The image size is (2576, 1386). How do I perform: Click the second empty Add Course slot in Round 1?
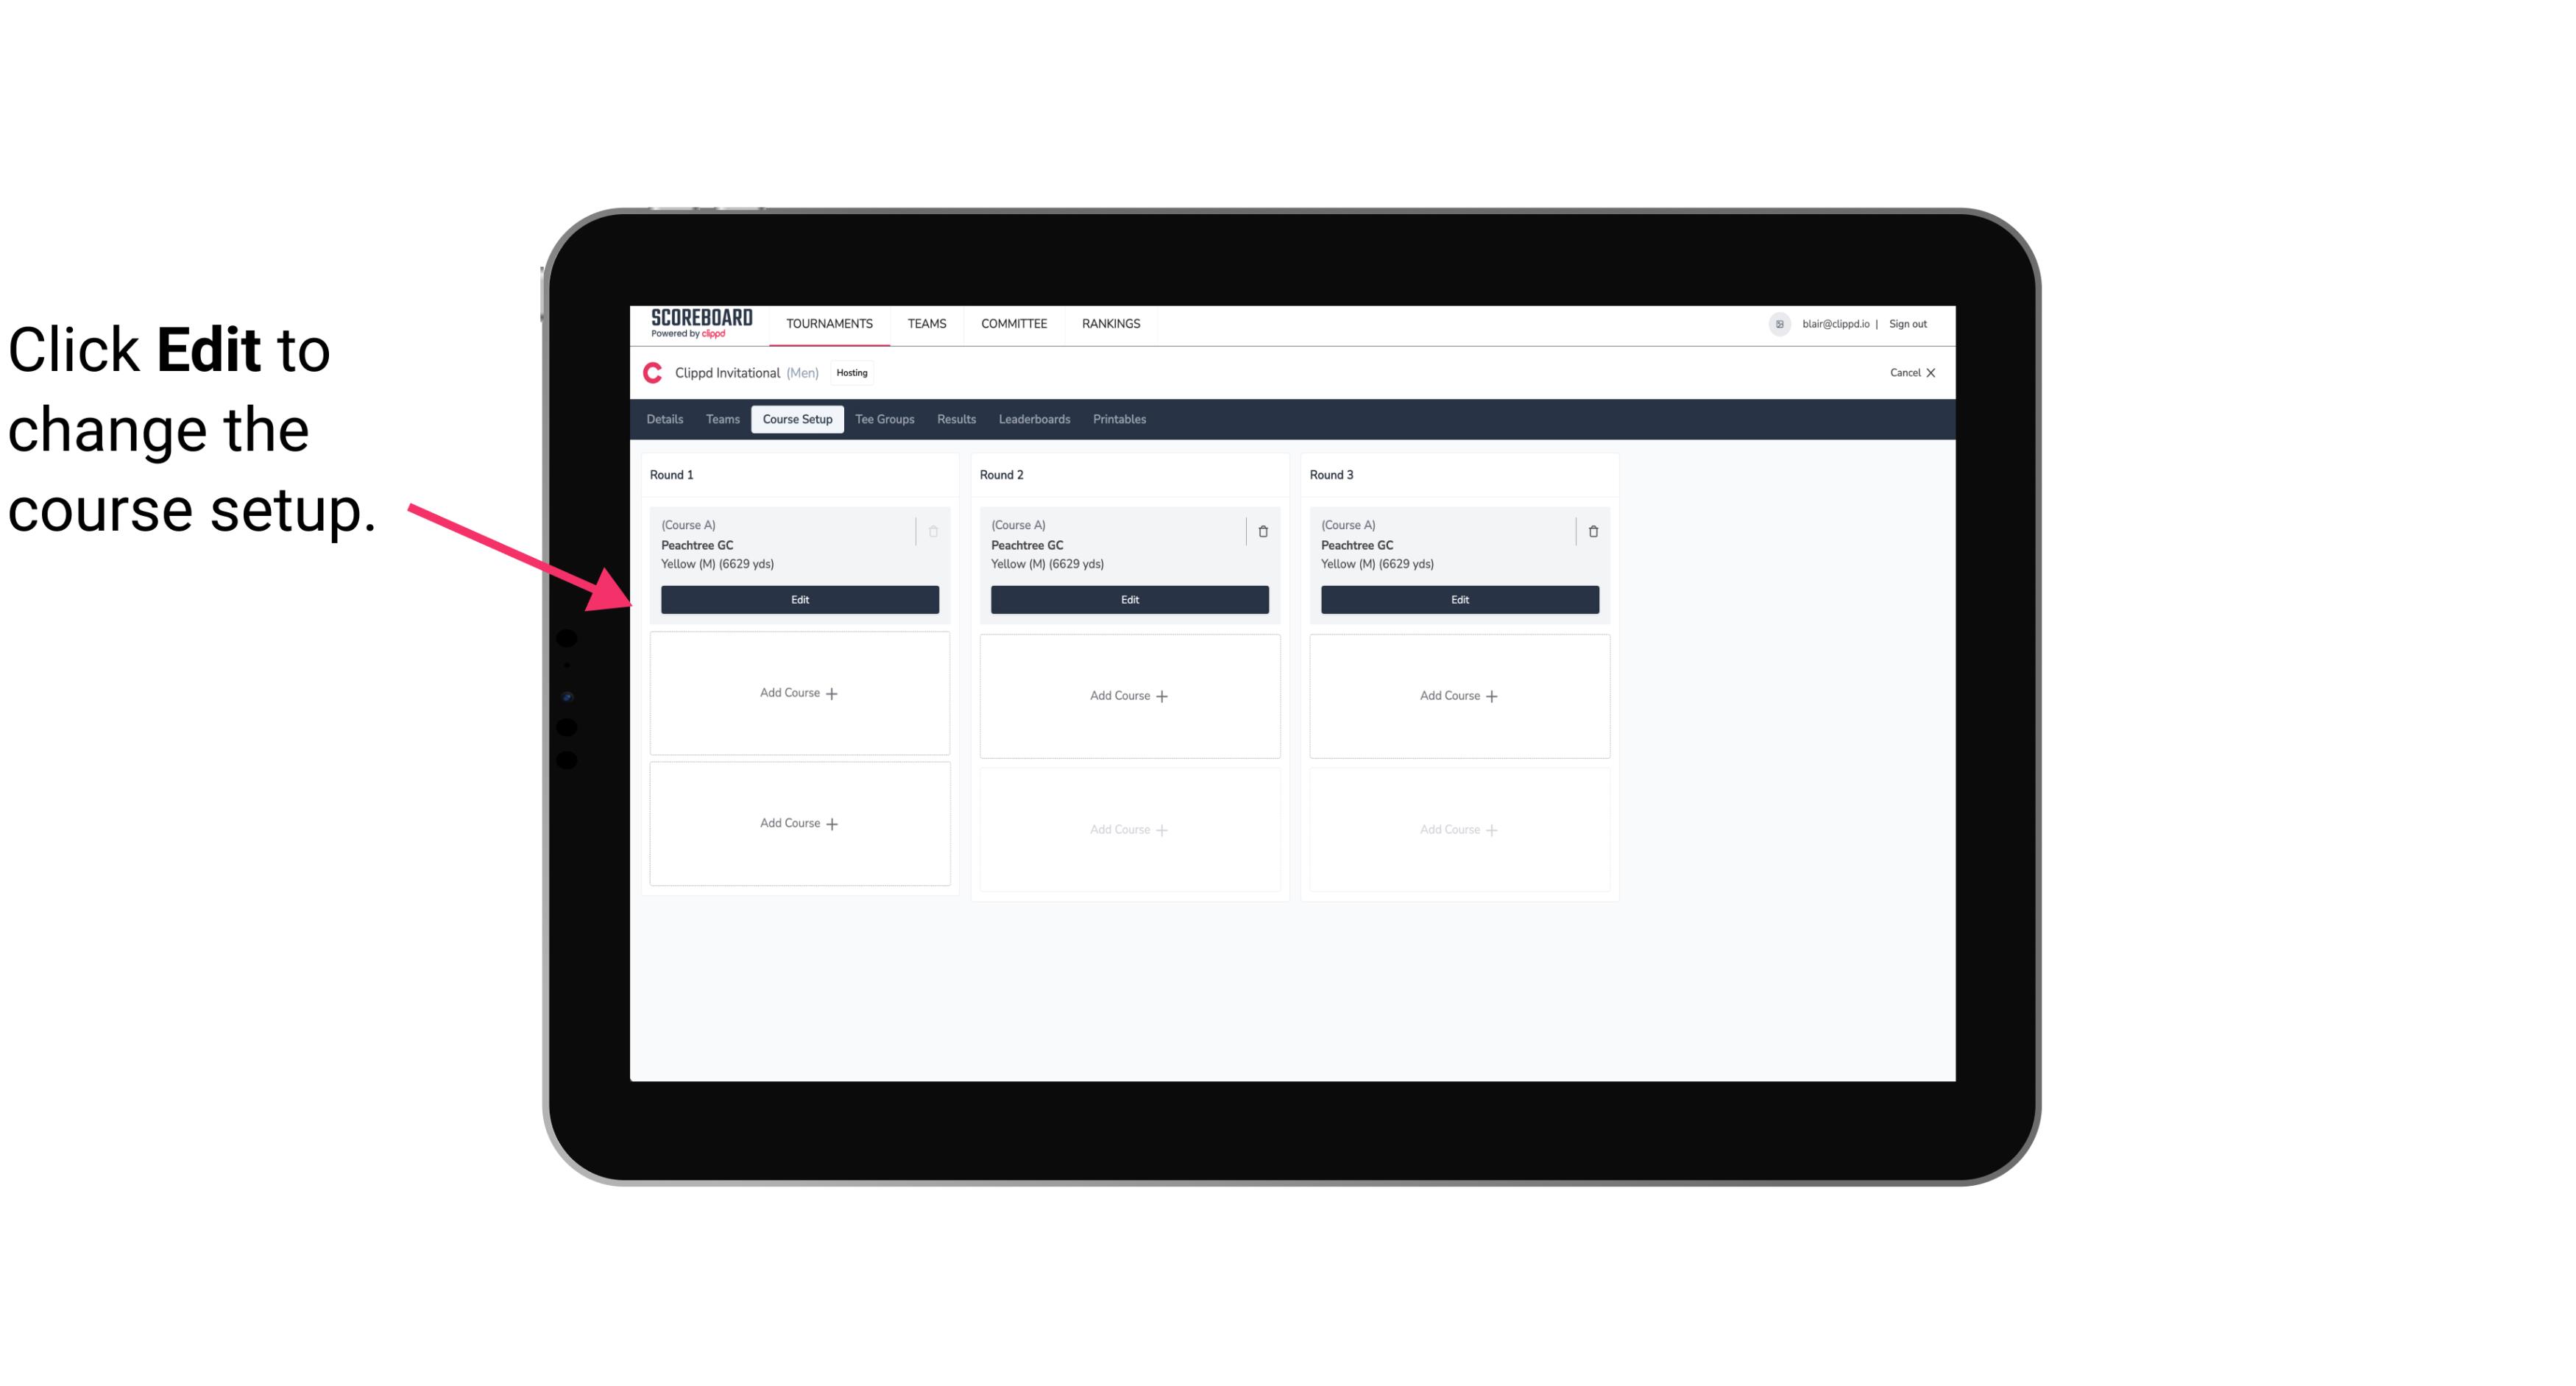point(799,823)
